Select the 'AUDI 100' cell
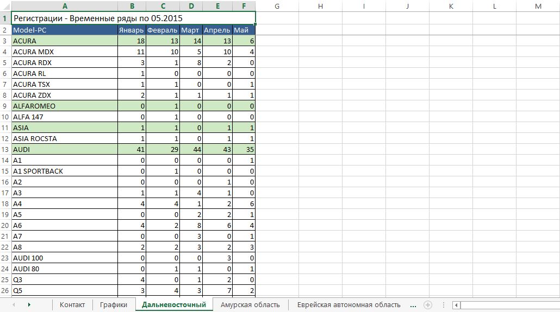The image size is (560, 312). click(65, 258)
